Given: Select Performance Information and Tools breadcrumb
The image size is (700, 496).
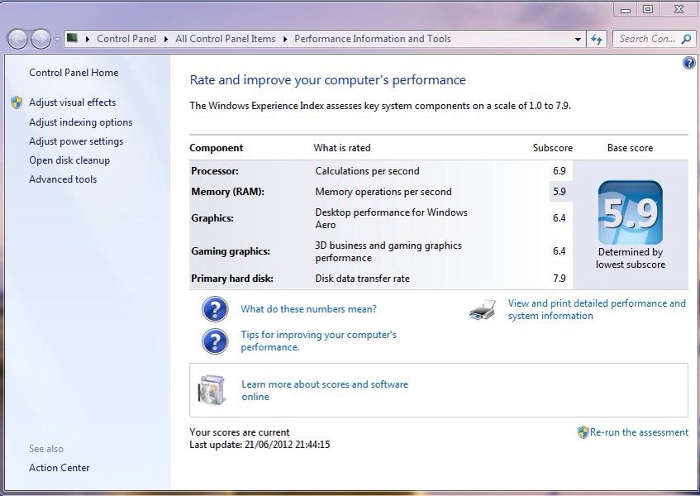Looking at the screenshot, I should tap(373, 39).
